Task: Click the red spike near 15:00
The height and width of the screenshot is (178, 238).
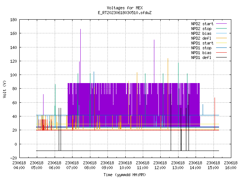Action: tap(215, 114)
